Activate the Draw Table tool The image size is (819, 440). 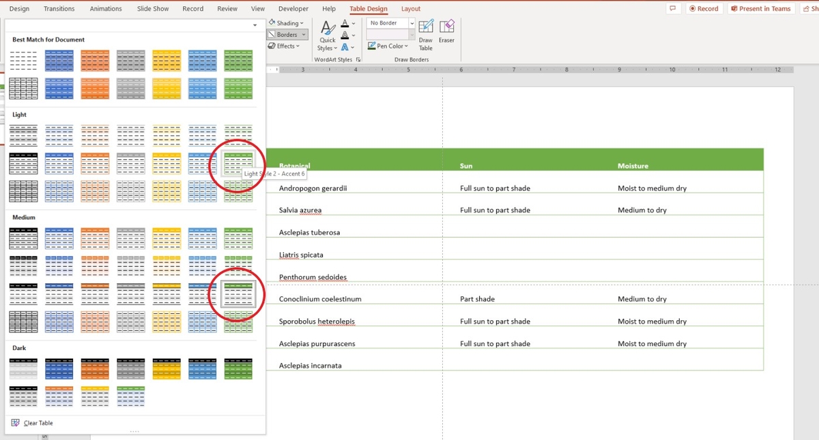(425, 31)
